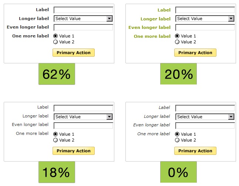Screen dimensions: 239x186
Task: Expand Select Value dropdown in green-label form
Action: pos(205,19)
